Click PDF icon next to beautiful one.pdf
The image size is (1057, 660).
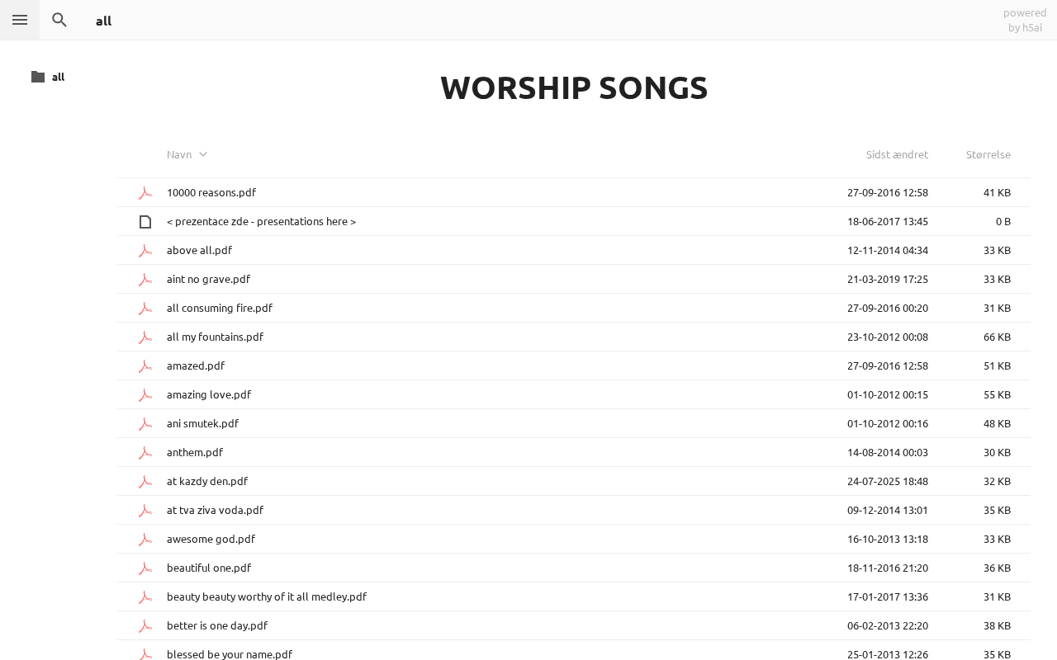tap(145, 568)
